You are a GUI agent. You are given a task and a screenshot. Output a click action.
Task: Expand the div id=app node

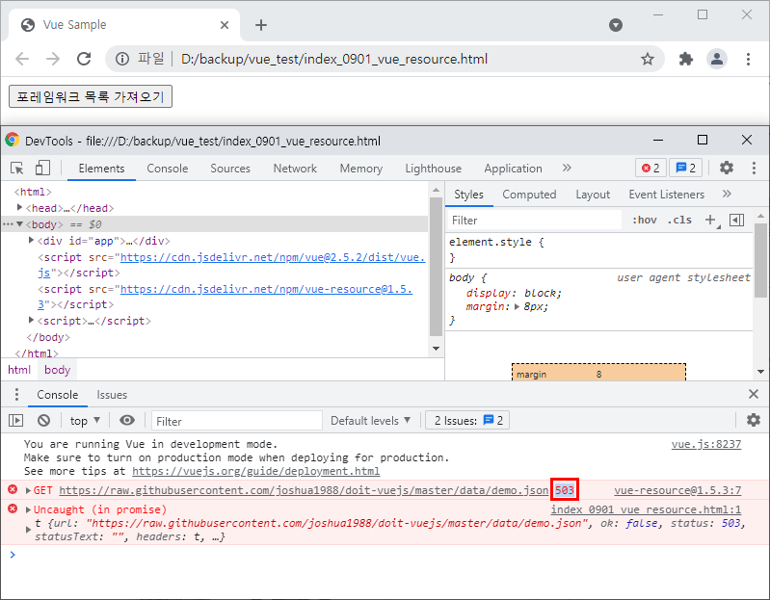coord(31,240)
